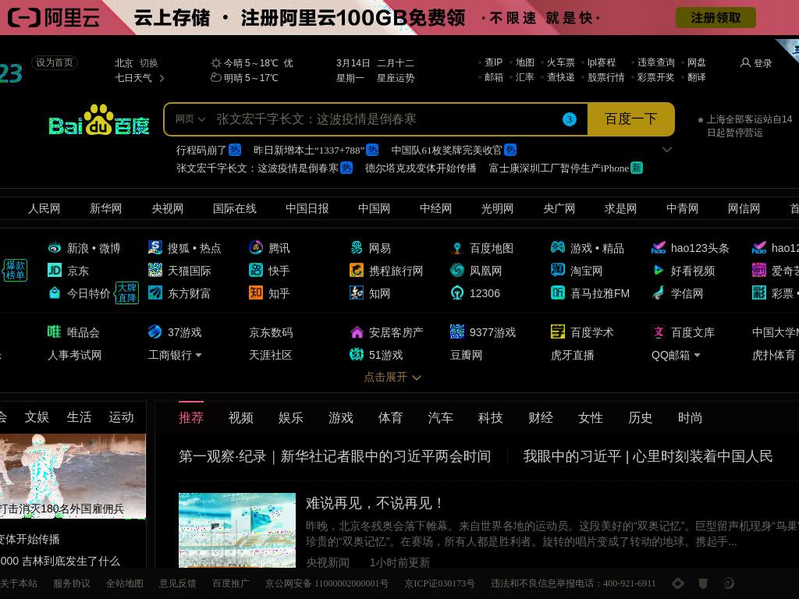799x599 pixels.
Task: Click the login user icon
Action: [x=745, y=62]
